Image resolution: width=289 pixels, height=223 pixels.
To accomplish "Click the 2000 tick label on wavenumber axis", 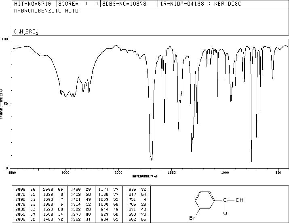I will coord(118,173).
